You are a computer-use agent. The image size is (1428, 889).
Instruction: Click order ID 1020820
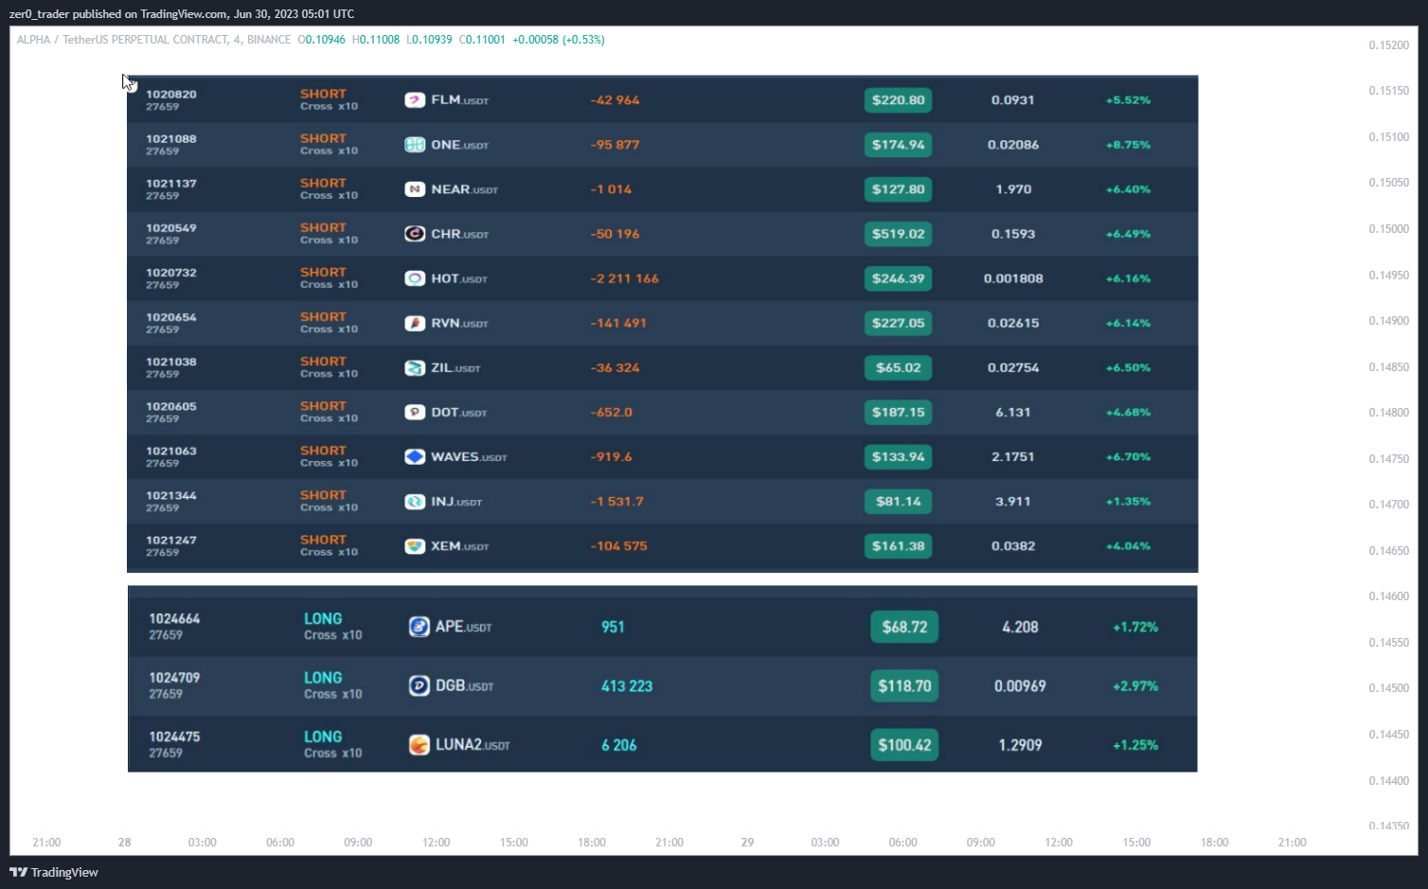click(x=171, y=94)
